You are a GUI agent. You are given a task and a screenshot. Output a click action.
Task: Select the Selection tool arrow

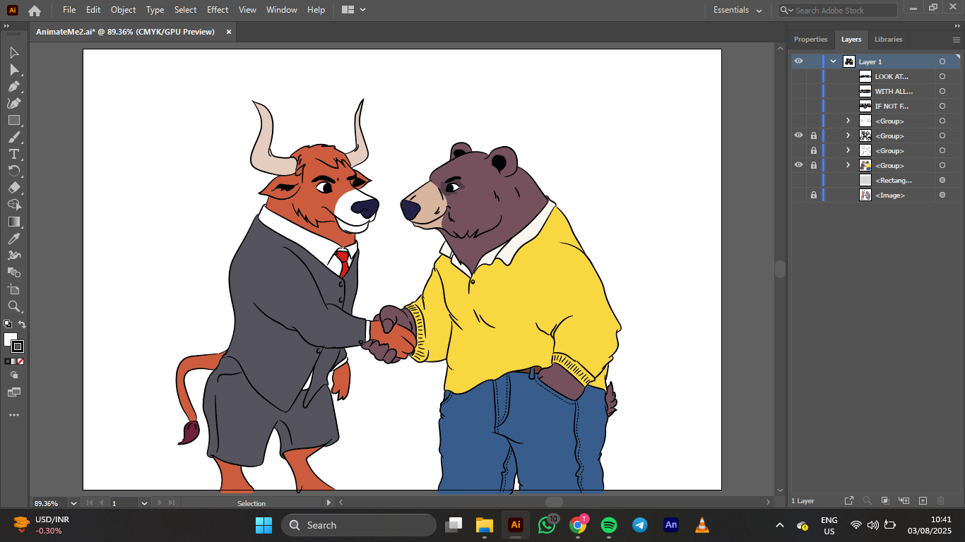point(14,53)
